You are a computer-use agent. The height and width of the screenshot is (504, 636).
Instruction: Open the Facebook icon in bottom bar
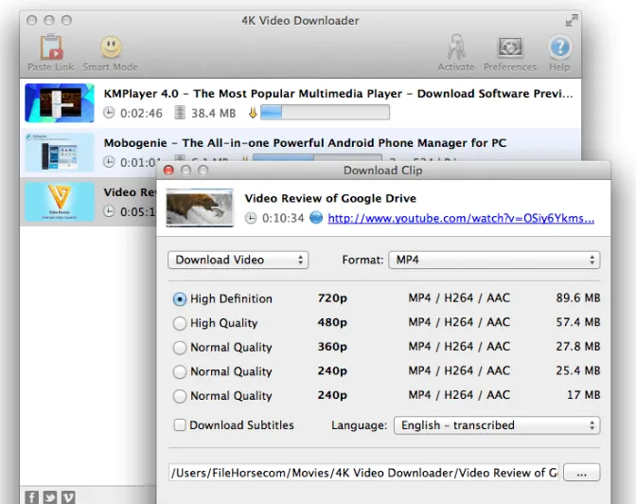pyautogui.click(x=31, y=497)
